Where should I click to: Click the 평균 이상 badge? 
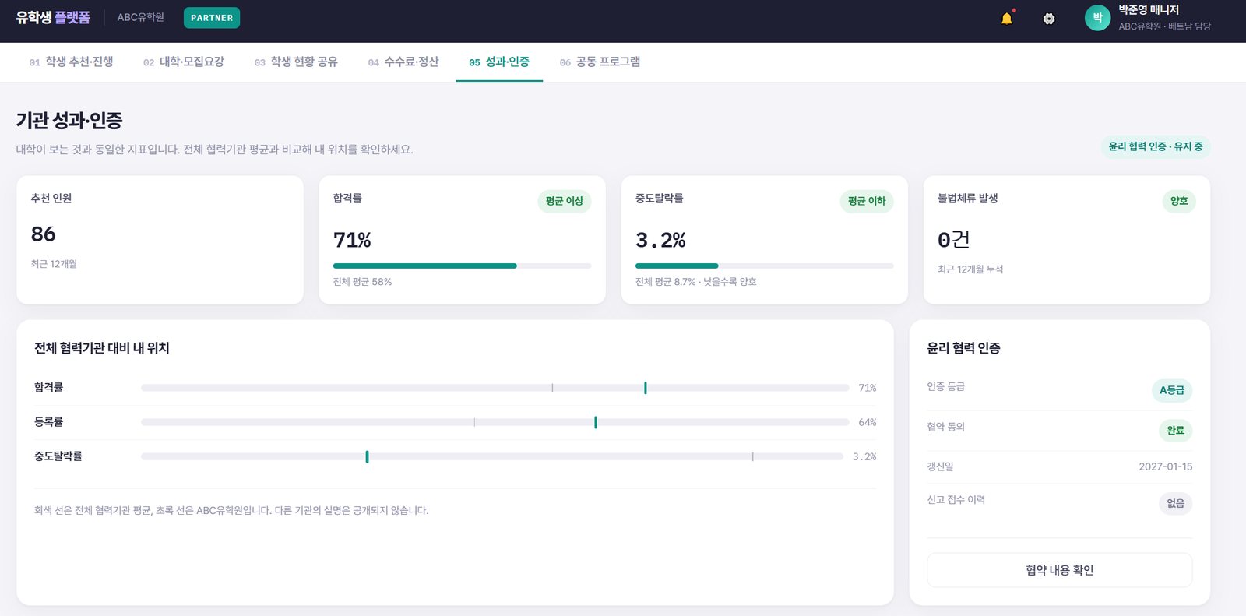(565, 201)
